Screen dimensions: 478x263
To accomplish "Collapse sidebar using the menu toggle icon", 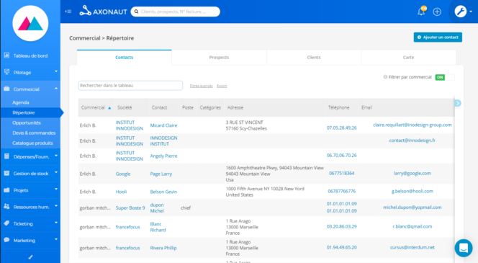I will 68,12.
